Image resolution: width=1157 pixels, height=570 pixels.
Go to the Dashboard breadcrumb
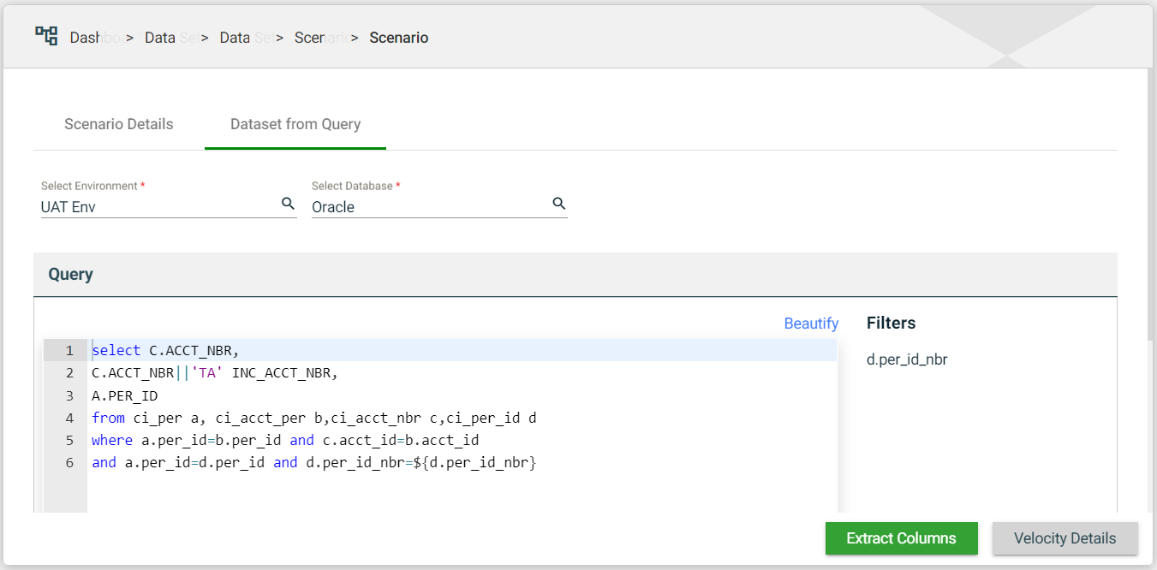pos(95,38)
